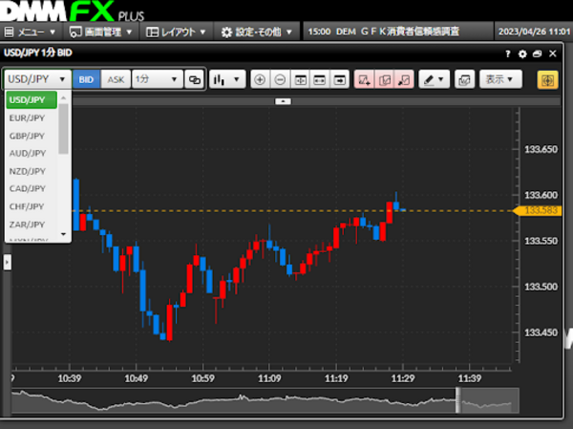Open the 表示 display dropdown
This screenshot has width=573, height=429.
click(x=500, y=79)
